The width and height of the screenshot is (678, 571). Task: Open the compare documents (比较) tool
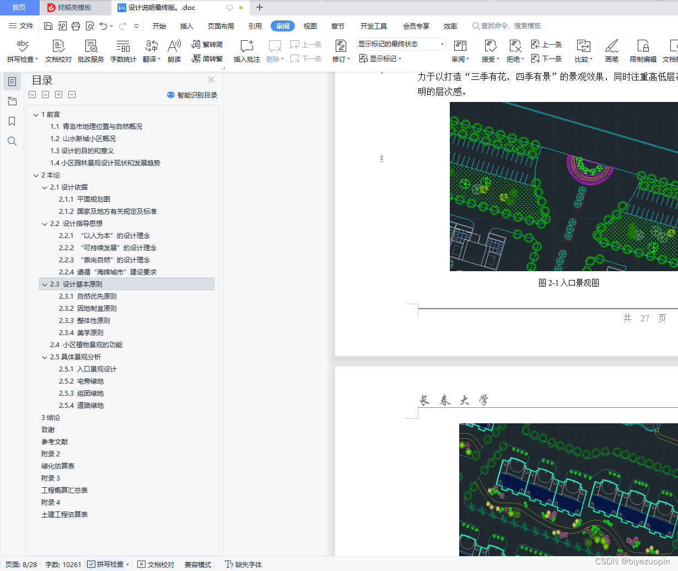click(584, 51)
